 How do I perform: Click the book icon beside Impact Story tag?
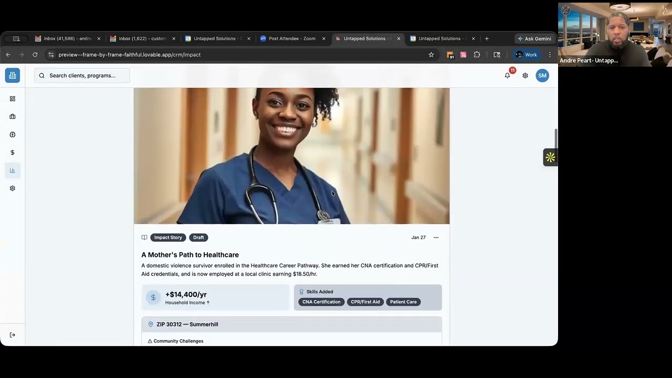pos(144,237)
